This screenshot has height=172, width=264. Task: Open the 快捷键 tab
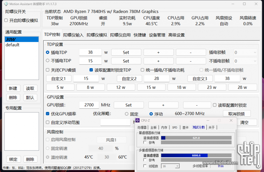(x=140, y=35)
